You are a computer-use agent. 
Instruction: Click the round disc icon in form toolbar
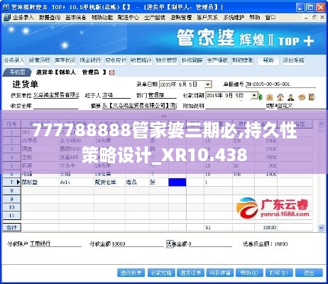coord(302,97)
